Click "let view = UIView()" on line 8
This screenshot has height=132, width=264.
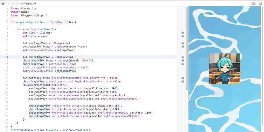pyautogui.click(x=37, y=33)
